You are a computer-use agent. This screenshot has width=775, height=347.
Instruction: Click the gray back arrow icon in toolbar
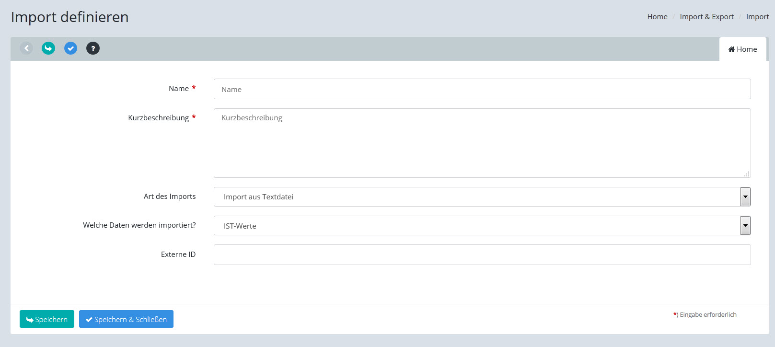click(x=26, y=48)
